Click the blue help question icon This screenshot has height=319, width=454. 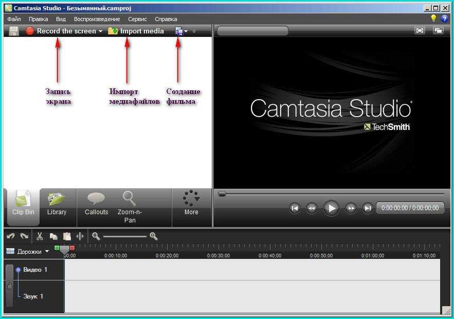(444, 19)
